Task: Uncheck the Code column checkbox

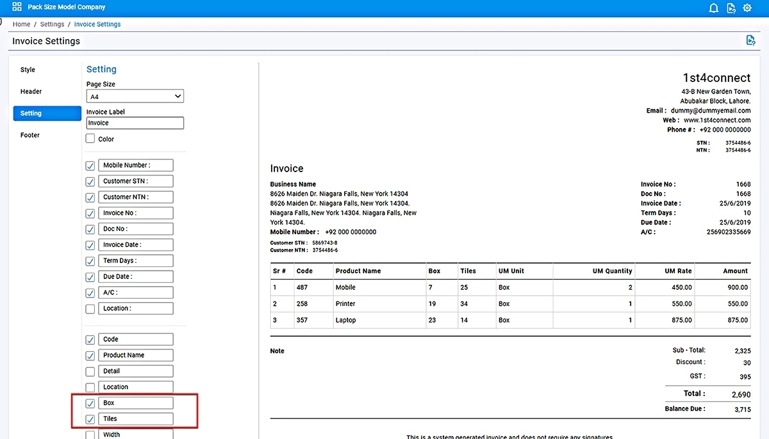Action: tap(90, 340)
